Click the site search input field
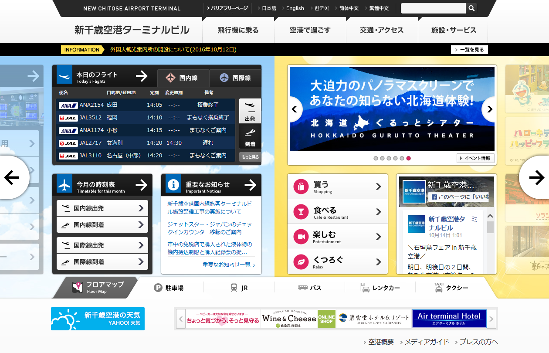 point(433,8)
